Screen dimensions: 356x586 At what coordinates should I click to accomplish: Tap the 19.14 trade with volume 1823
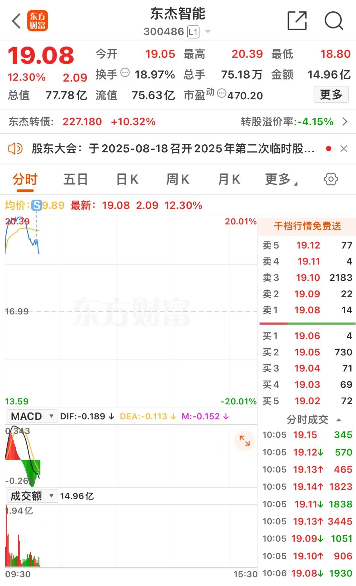click(x=307, y=487)
